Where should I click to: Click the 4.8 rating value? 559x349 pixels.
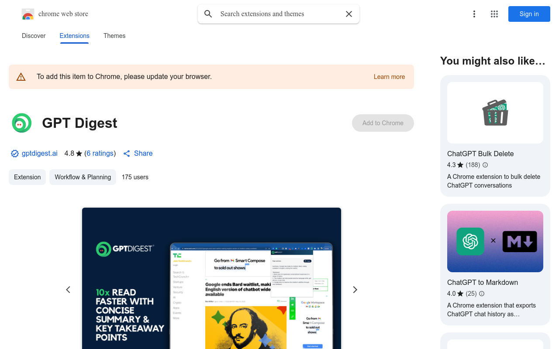[69, 154]
